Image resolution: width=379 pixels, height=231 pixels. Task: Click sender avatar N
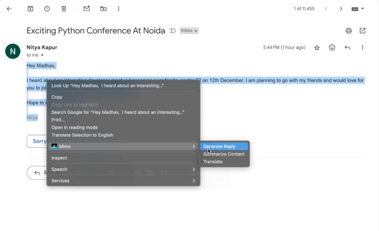13,51
